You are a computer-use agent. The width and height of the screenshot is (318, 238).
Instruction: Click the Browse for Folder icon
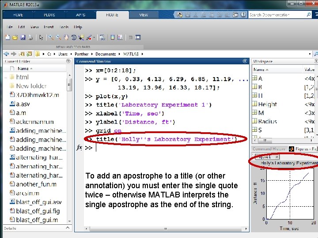tap(30, 54)
